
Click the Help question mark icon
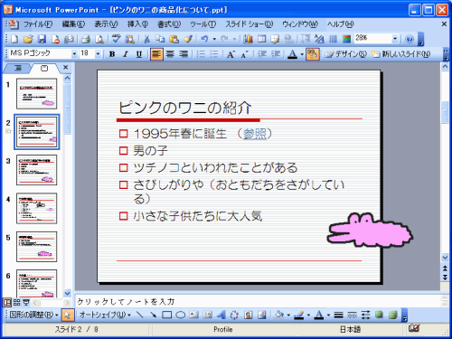click(x=410, y=39)
